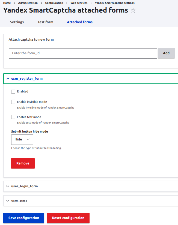Click Save configuration

(x=24, y=218)
